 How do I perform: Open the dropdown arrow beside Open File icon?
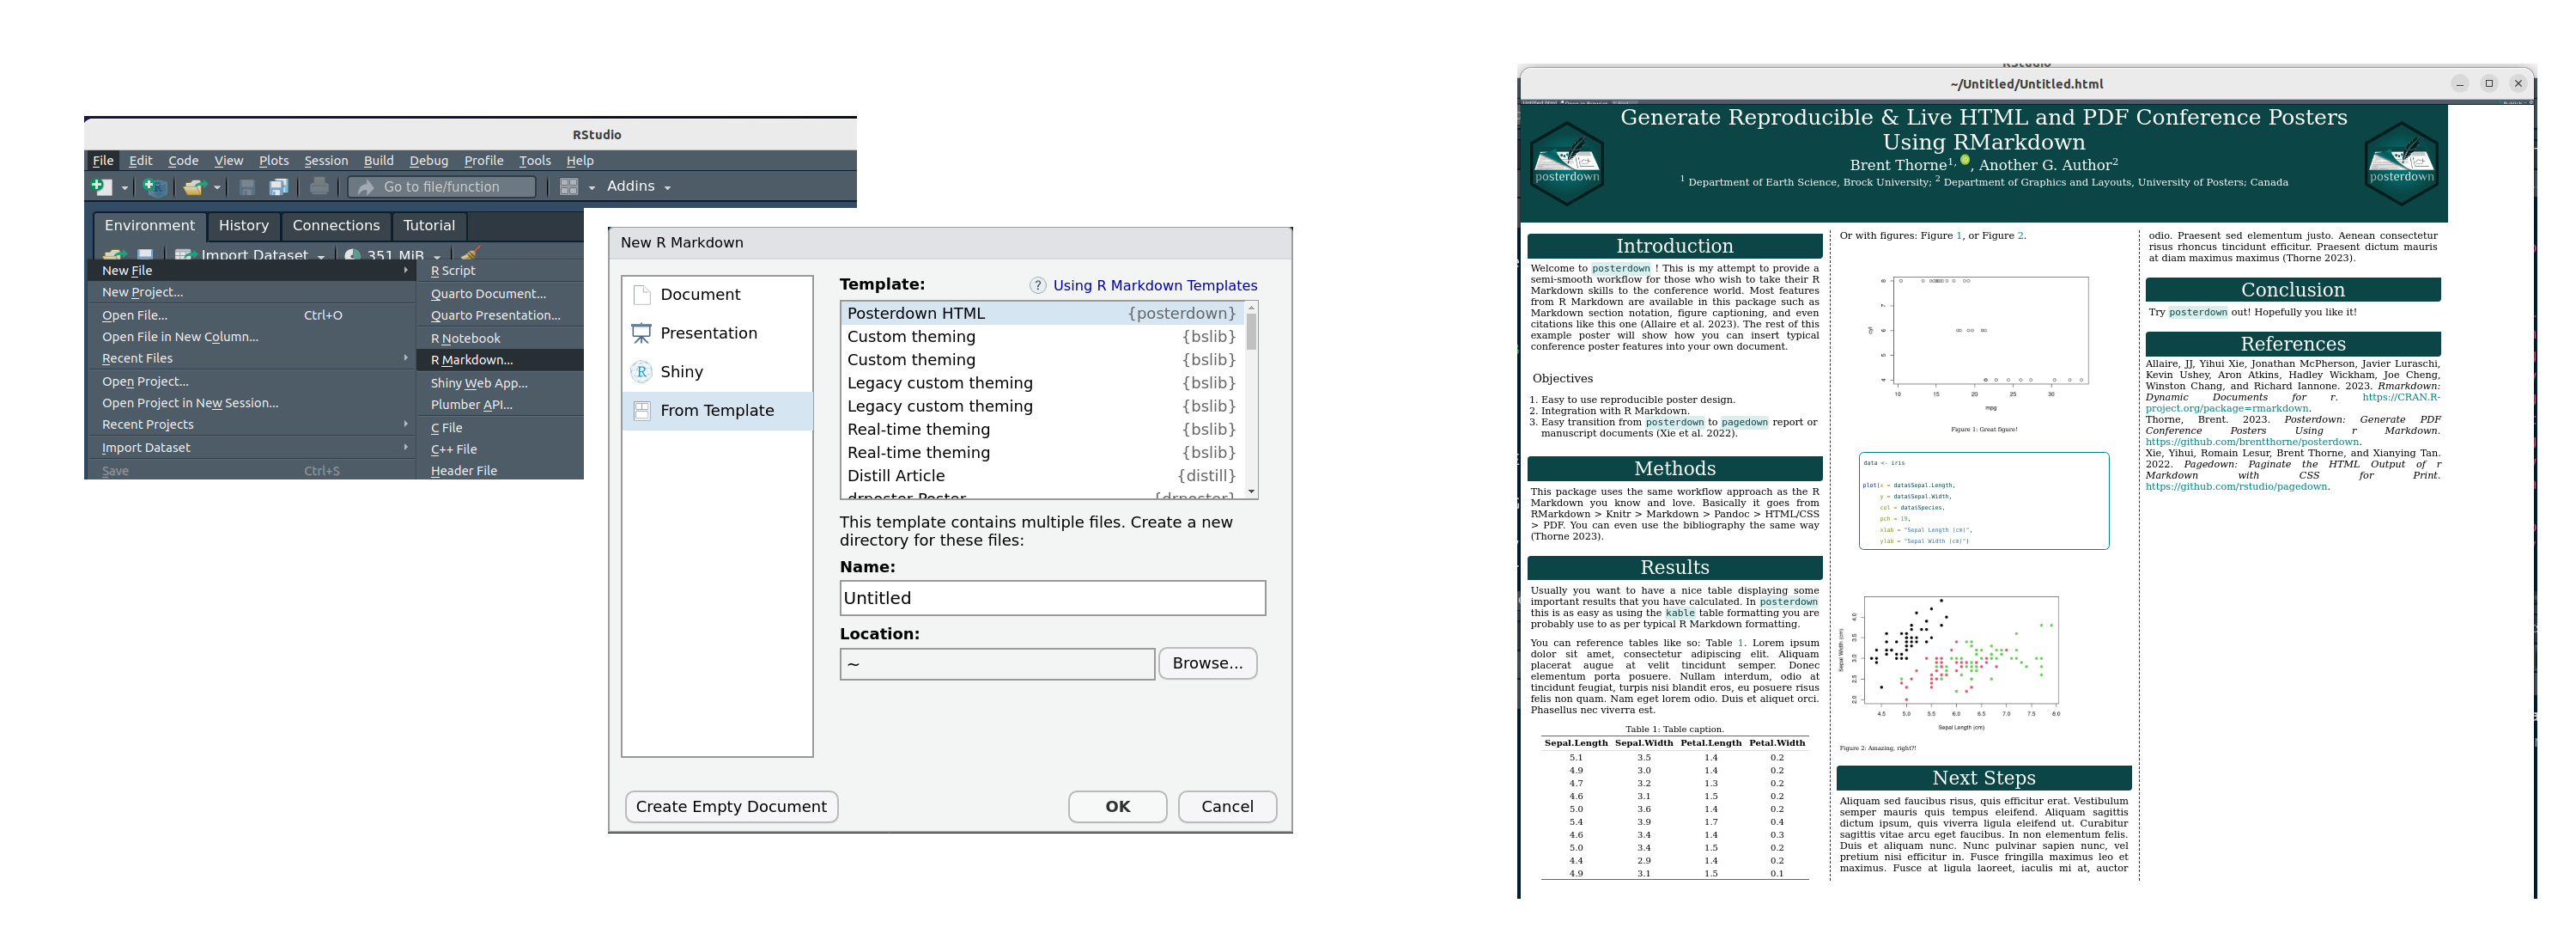coord(217,188)
